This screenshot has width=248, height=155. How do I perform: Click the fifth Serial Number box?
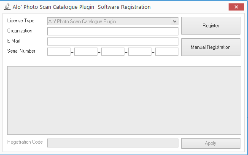[167, 52]
